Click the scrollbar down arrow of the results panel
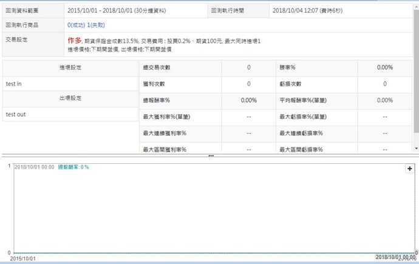The image size is (419, 264). (x=416, y=148)
